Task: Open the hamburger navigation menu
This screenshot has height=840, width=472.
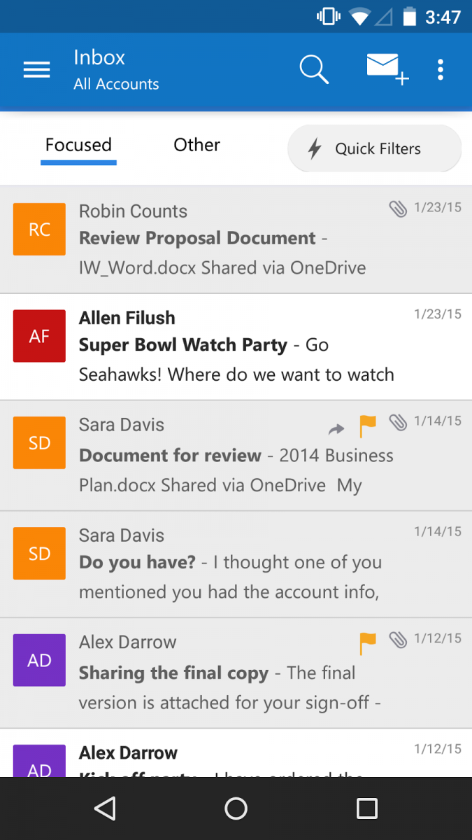Action: click(x=36, y=70)
